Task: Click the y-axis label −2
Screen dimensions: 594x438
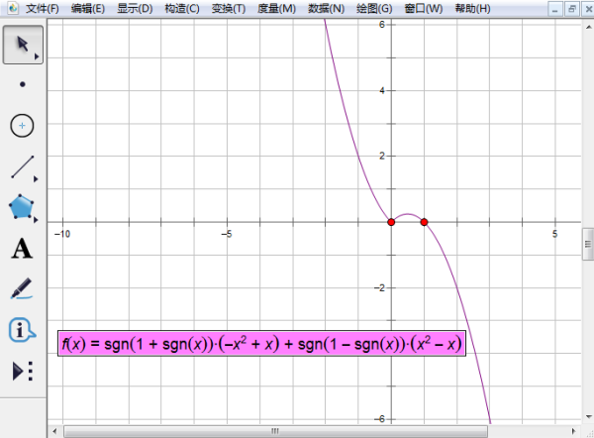Action: tap(379, 287)
